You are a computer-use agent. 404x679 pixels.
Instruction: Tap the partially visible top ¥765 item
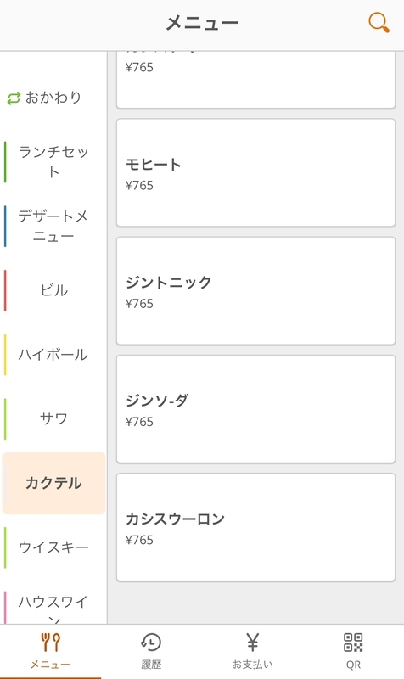256,80
